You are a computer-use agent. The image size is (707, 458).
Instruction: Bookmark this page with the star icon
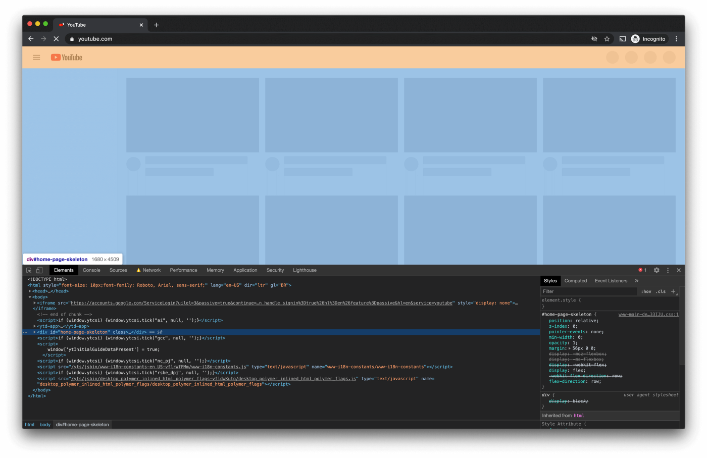(607, 39)
